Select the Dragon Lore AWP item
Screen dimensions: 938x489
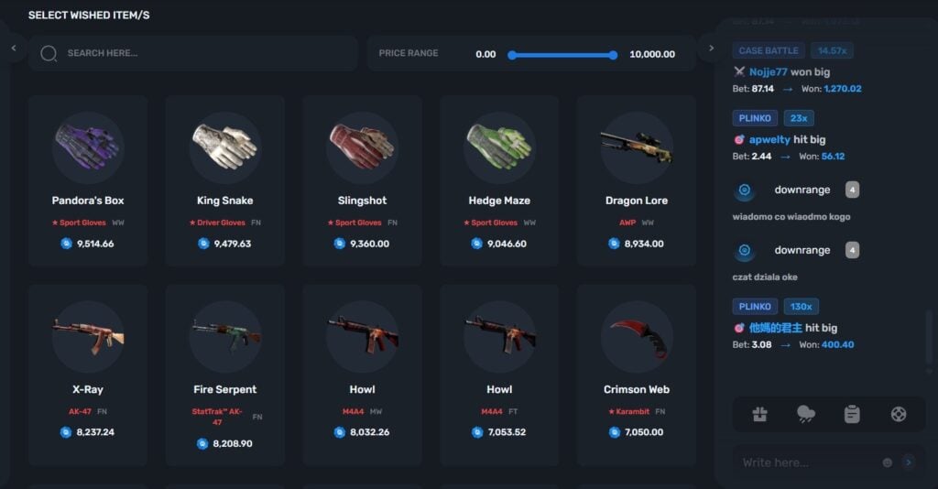pyautogui.click(x=637, y=180)
